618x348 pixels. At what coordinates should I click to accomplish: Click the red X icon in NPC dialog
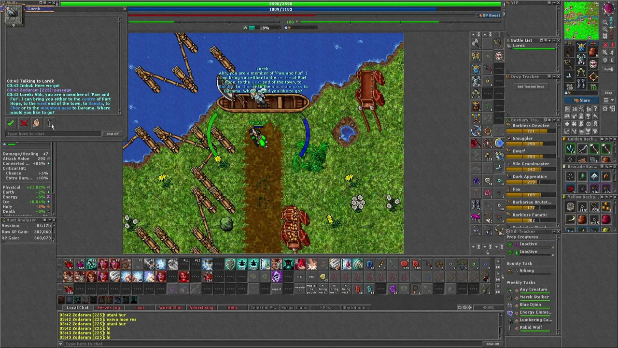click(24, 124)
